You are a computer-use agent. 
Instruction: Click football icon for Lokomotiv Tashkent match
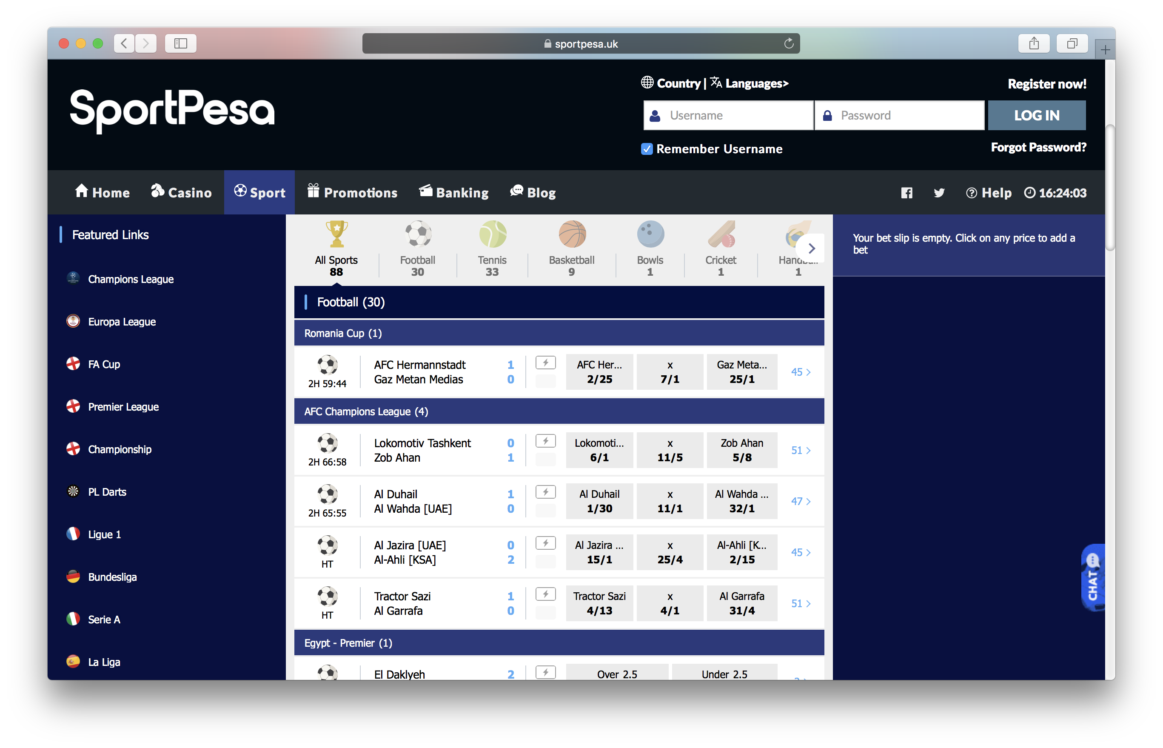pos(327,443)
